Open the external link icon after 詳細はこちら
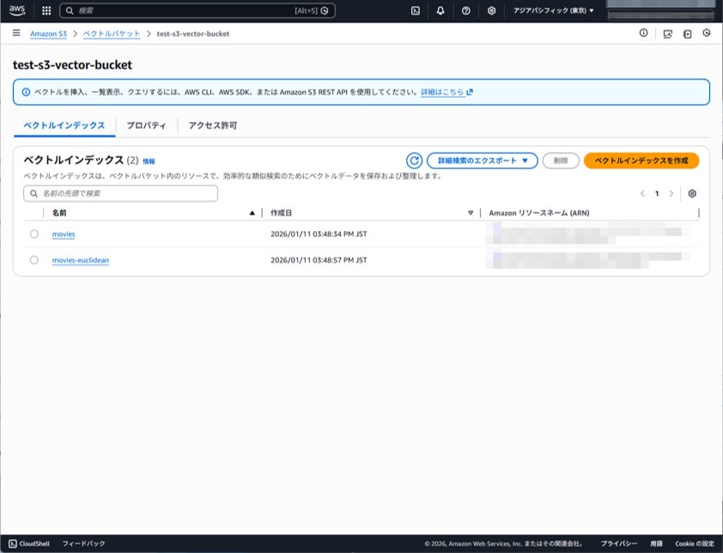Image resolution: width=723 pixels, height=553 pixels. pos(470,92)
